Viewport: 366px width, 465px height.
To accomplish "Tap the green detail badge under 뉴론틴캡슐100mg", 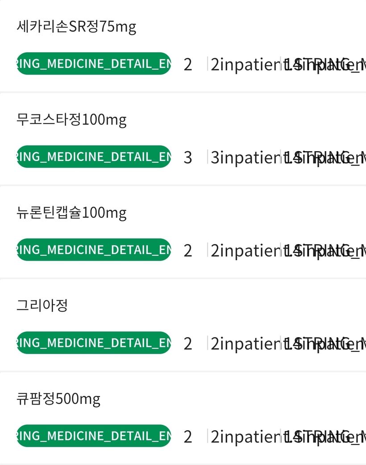I will (x=94, y=250).
